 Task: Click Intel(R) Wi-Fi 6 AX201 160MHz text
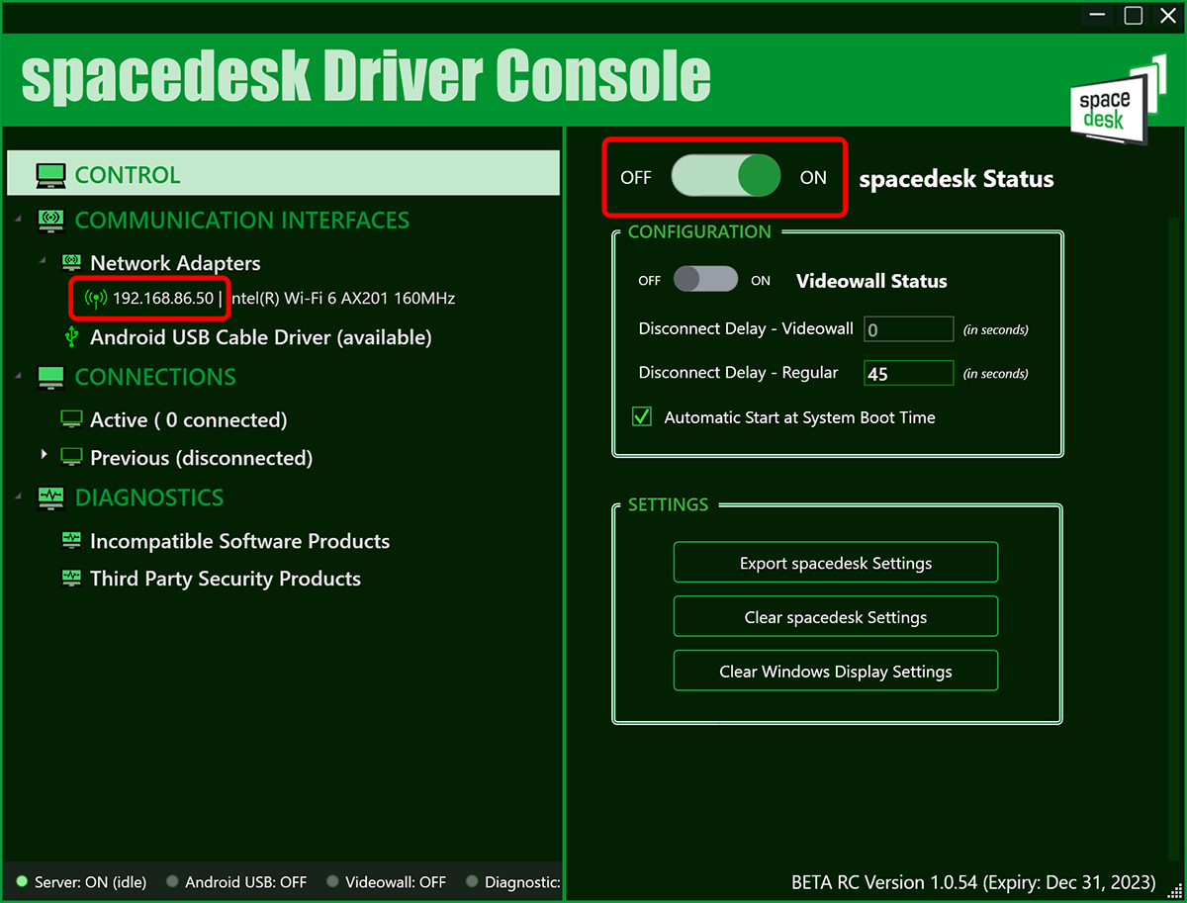coord(342,298)
